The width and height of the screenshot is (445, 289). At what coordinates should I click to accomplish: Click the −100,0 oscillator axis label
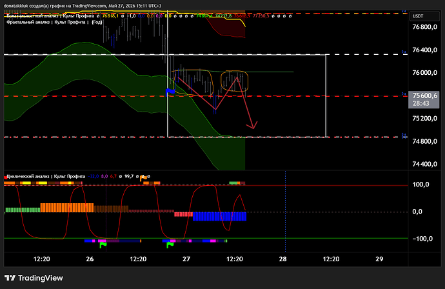click(x=422, y=239)
